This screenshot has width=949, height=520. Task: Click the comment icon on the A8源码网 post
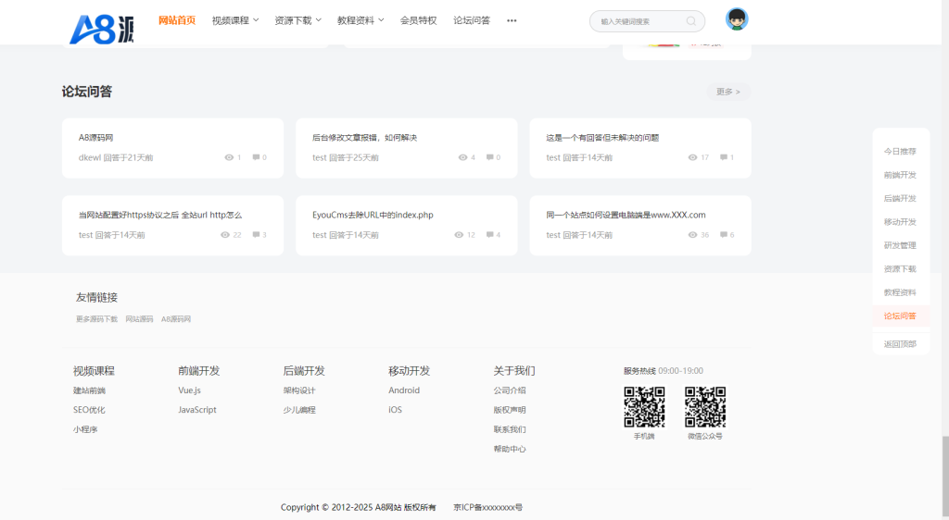pyautogui.click(x=256, y=157)
